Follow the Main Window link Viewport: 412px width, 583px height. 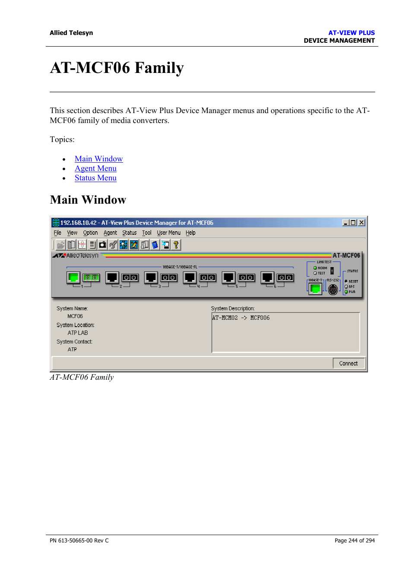99,159
